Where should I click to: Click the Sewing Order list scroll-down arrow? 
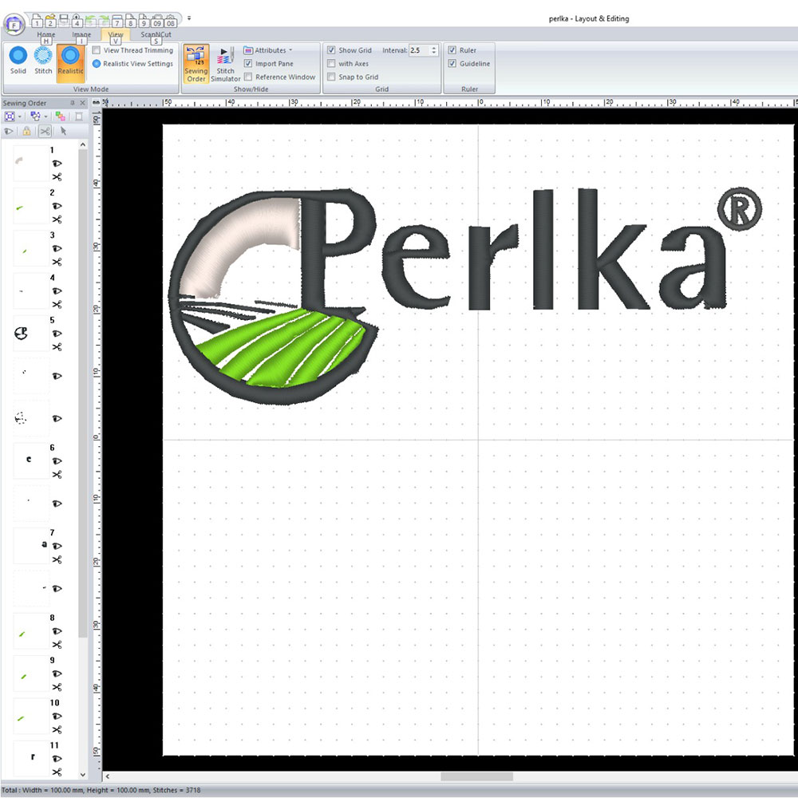tap(83, 775)
